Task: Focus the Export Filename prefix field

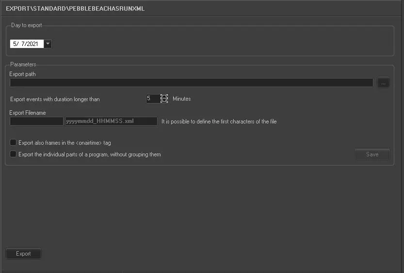Action: click(36, 121)
